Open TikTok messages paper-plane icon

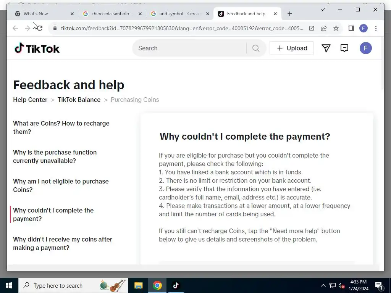click(x=326, y=48)
